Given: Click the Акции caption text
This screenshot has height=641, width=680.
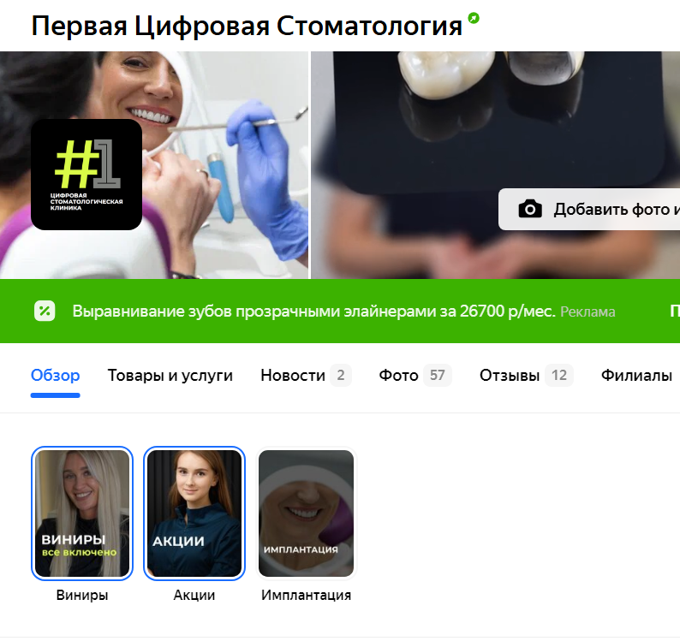Looking at the screenshot, I should (x=194, y=595).
